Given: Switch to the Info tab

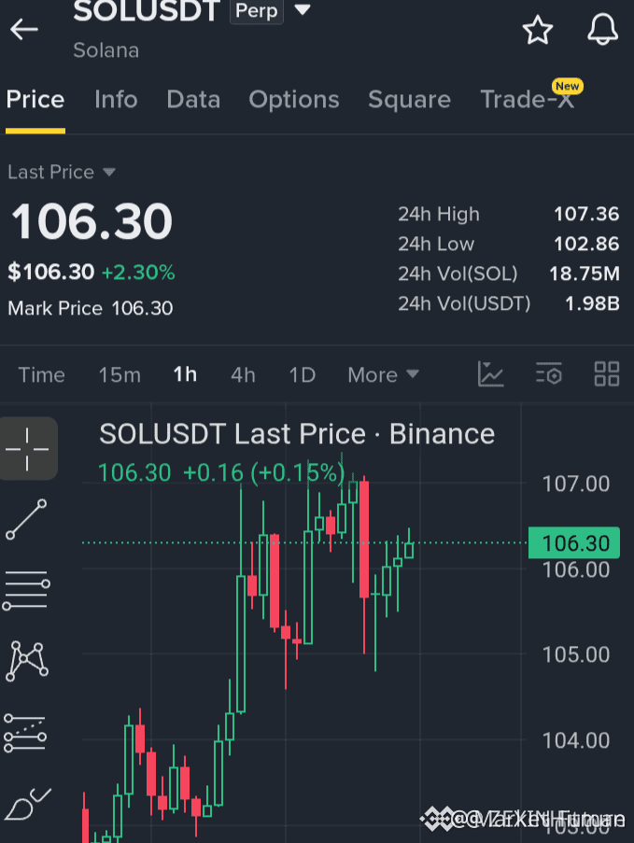Looking at the screenshot, I should [116, 100].
